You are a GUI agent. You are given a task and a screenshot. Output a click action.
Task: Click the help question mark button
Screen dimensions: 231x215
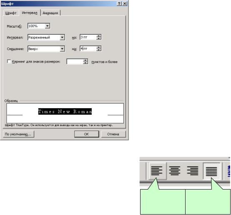click(119, 3)
